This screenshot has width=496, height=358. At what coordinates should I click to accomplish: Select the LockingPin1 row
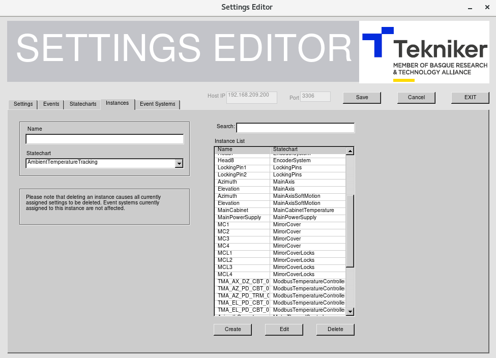280,168
